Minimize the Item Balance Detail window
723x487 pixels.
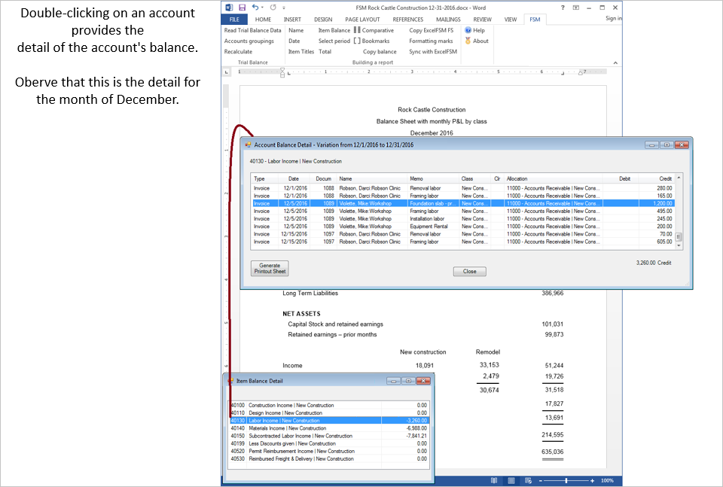click(x=393, y=381)
